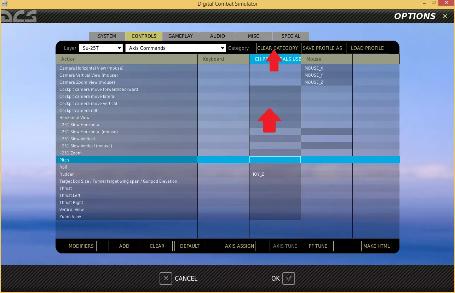The height and width of the screenshot is (293, 455).
Task: Click the application icon in the title bar
Action: (4, 4)
